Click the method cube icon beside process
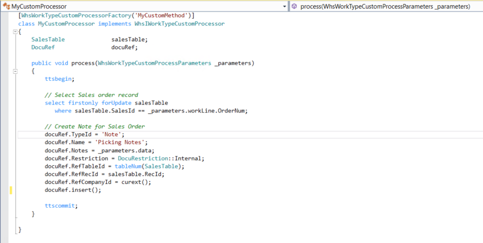This screenshot has height=243, width=483. pos(295,6)
